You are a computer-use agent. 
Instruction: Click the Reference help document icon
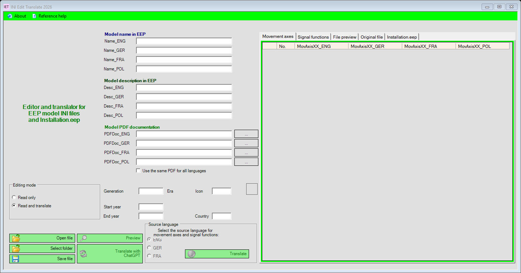pos(34,16)
